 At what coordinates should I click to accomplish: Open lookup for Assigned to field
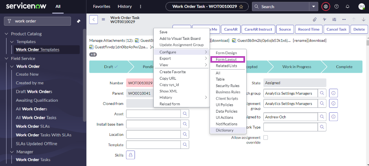tap(322, 117)
